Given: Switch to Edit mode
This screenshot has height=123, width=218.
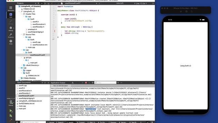Looking at the screenshot, I should pos(11,15).
